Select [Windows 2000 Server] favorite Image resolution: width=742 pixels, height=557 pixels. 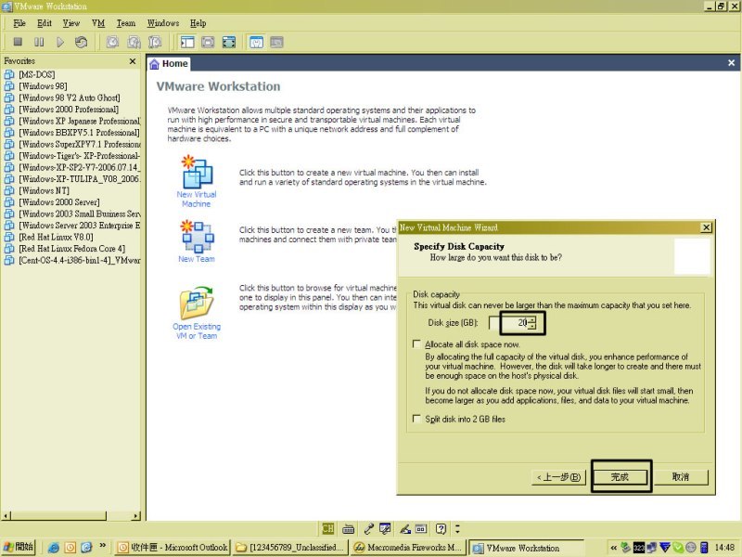[59, 202]
